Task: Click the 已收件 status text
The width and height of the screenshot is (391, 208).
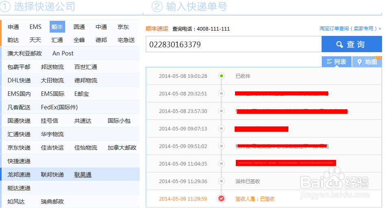Action: point(243,76)
